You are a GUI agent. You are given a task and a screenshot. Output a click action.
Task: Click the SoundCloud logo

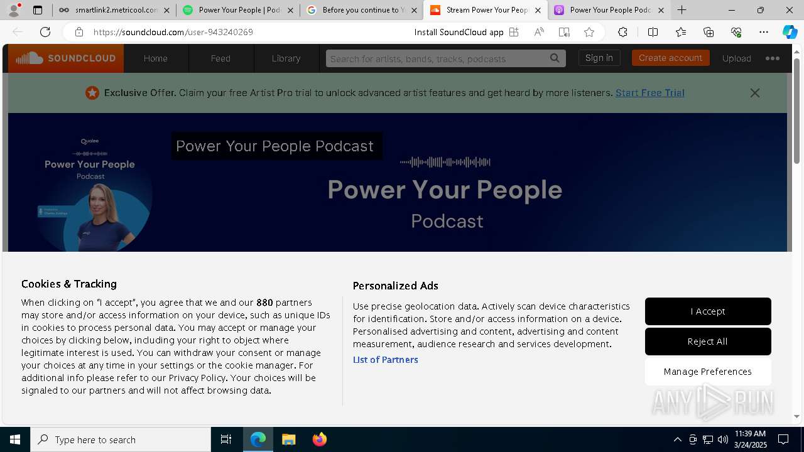click(66, 58)
